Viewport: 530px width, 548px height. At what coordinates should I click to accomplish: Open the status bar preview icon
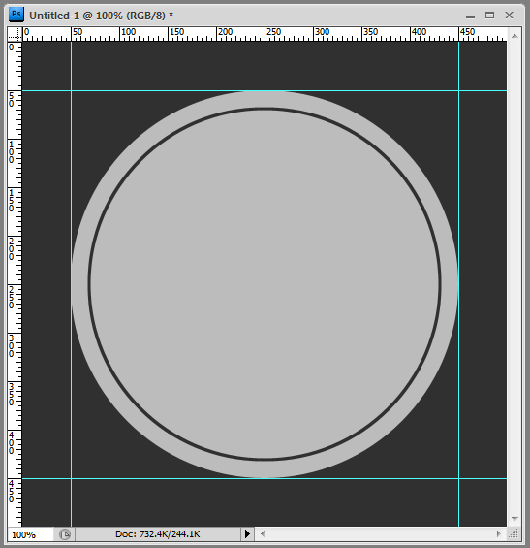click(65, 534)
